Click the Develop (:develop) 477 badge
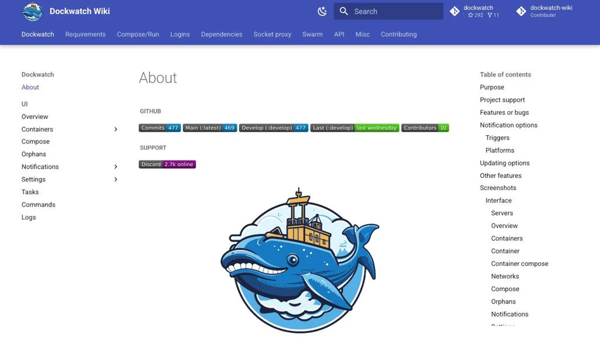Image resolution: width=600 pixels, height=337 pixels. (274, 128)
